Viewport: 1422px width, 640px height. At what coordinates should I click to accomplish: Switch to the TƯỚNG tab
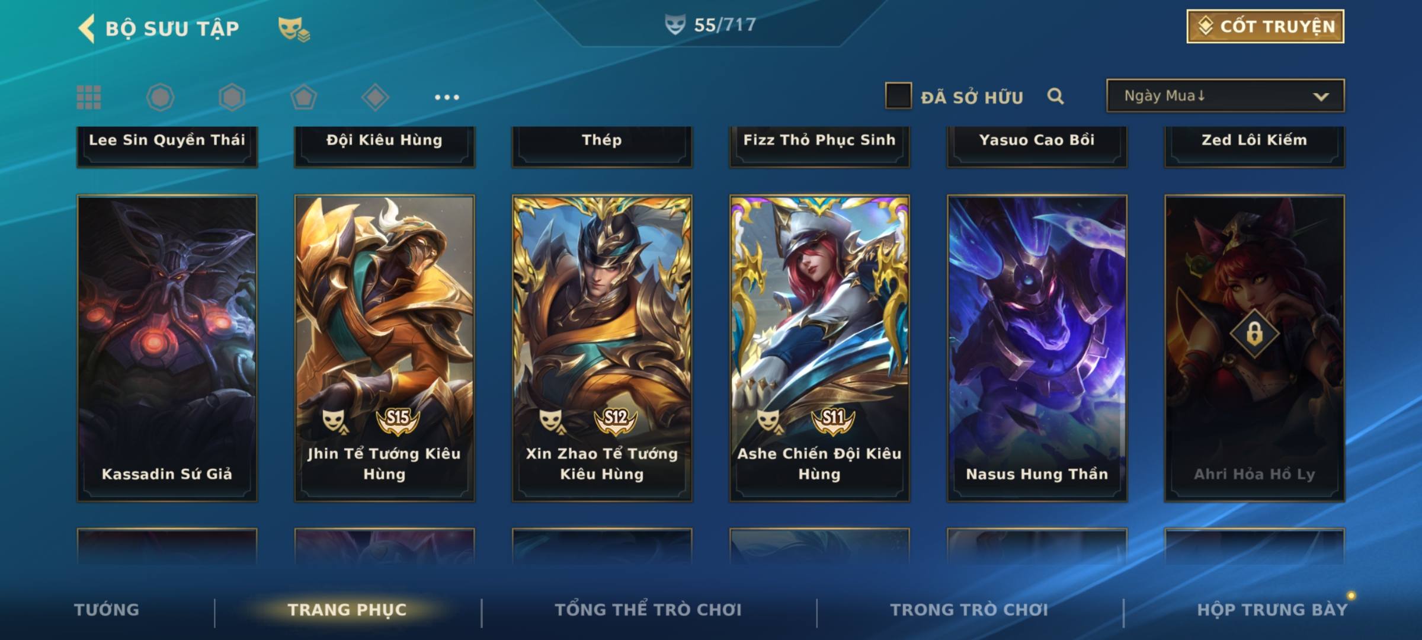107,610
